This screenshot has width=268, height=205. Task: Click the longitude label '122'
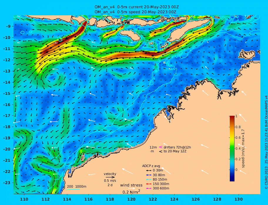click(153, 199)
